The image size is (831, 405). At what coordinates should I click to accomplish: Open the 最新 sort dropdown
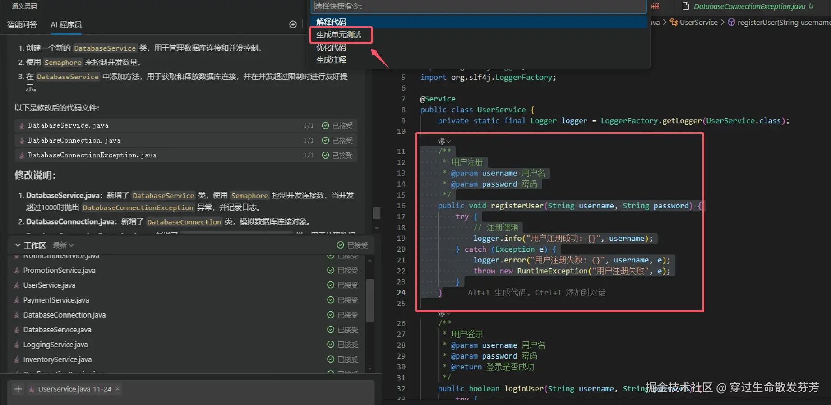click(x=63, y=245)
